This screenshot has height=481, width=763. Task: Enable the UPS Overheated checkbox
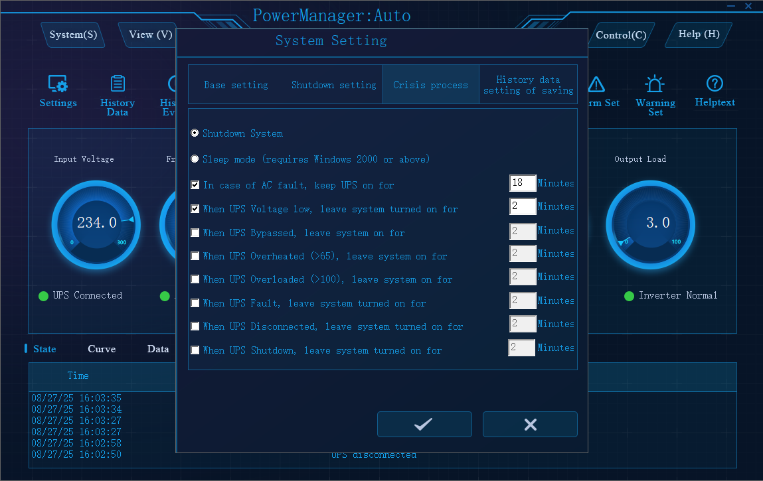(x=195, y=256)
